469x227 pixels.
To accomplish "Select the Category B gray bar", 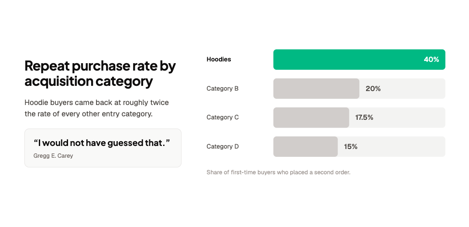I will click(x=316, y=88).
